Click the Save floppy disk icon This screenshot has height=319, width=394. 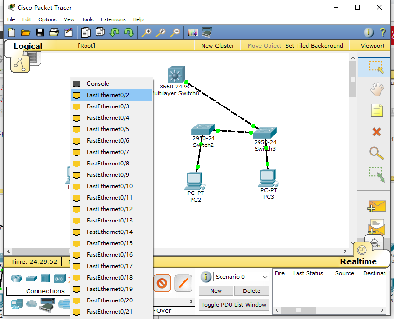[x=40, y=32]
